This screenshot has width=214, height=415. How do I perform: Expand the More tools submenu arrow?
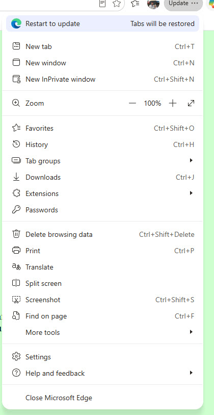click(x=191, y=332)
